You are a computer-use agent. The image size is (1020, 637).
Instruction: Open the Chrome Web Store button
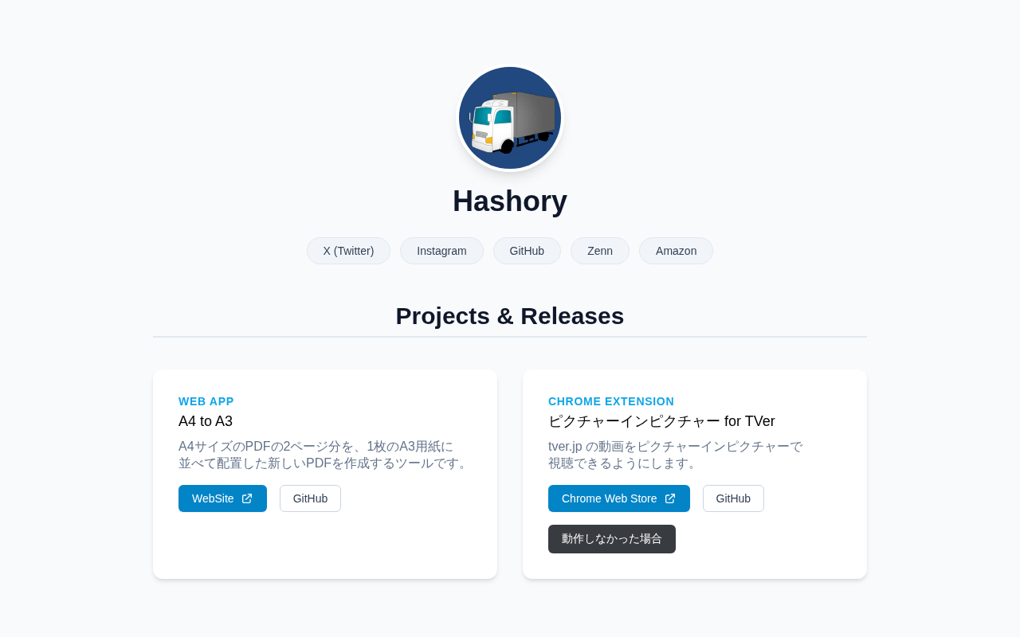619,498
